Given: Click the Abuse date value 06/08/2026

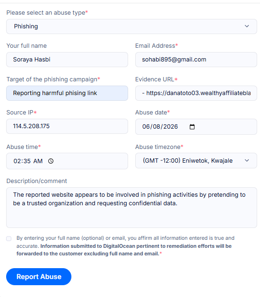Looking at the screenshot, I should (x=160, y=127).
